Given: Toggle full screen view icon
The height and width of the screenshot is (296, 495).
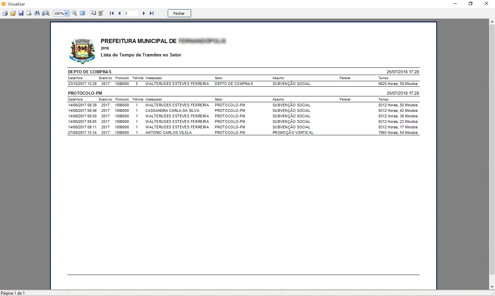Looking at the screenshot, I should [x=82, y=13].
